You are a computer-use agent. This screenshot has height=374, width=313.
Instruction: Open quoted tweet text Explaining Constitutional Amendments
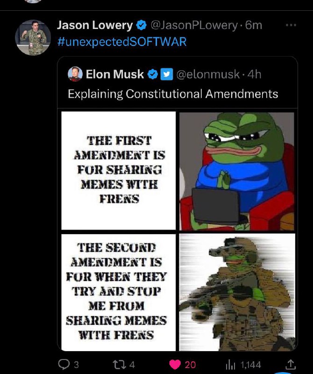(173, 94)
